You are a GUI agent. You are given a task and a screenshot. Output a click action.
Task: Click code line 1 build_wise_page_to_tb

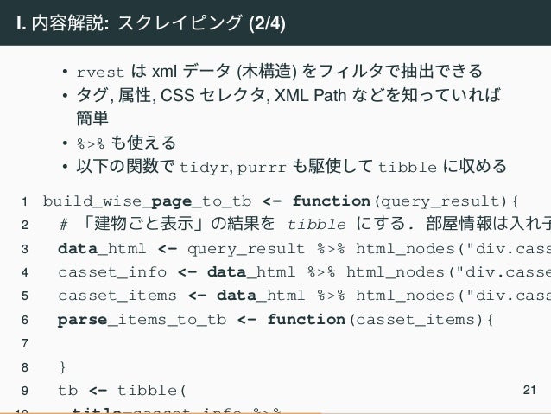(281, 201)
